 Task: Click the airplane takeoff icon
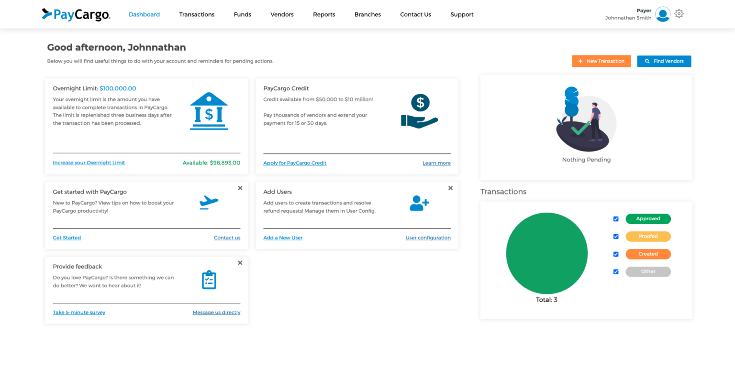pyautogui.click(x=209, y=203)
